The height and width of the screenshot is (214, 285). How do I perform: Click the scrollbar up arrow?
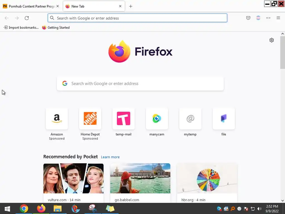282,34
